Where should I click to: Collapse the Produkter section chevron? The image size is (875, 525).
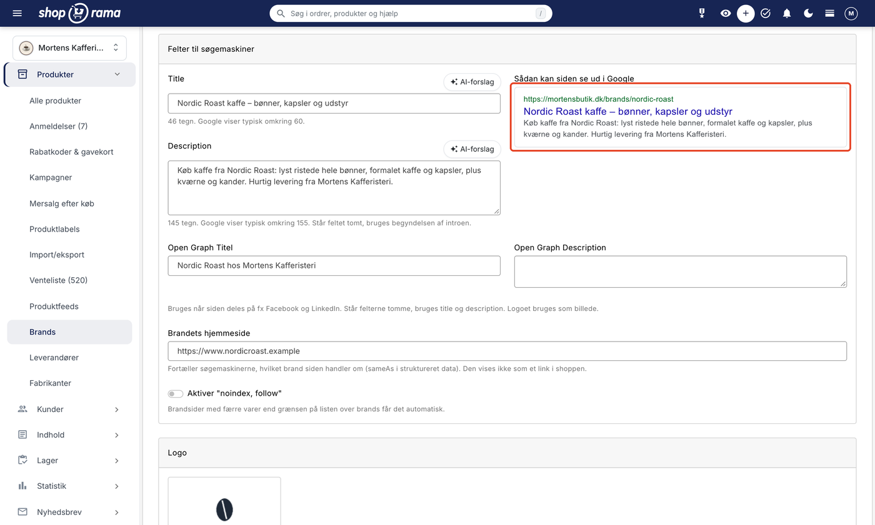point(117,74)
